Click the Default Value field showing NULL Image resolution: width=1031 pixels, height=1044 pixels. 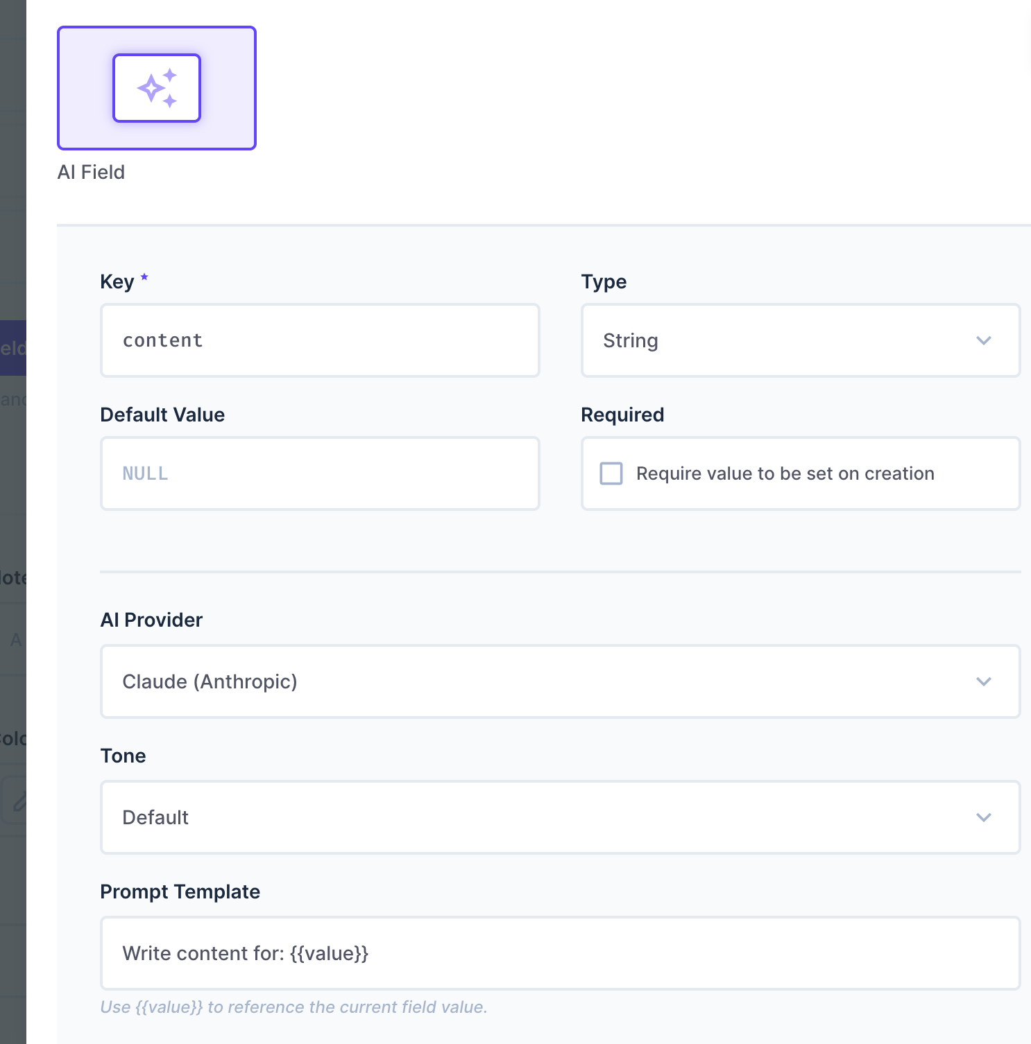click(x=320, y=473)
